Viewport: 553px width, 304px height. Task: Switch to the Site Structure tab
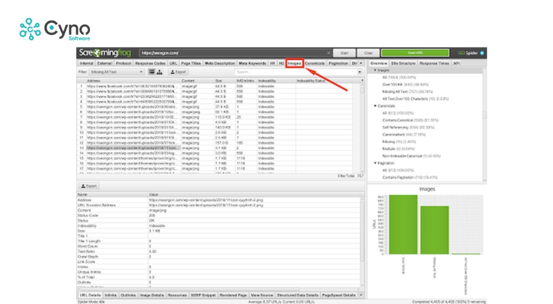coord(403,64)
